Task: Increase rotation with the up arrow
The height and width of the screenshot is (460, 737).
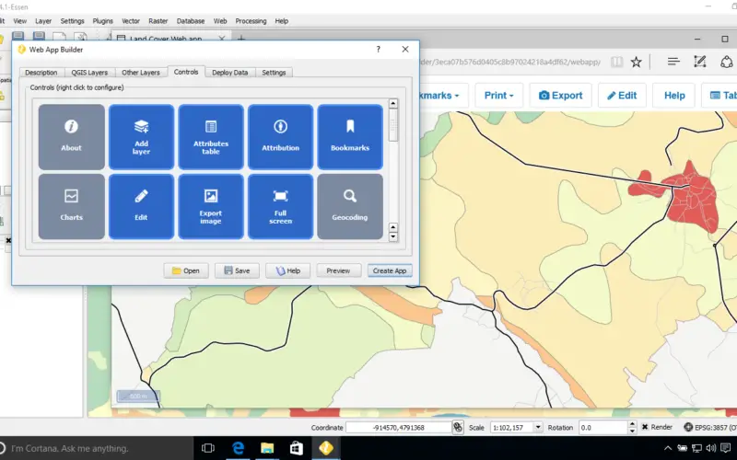Action: [x=632, y=424]
